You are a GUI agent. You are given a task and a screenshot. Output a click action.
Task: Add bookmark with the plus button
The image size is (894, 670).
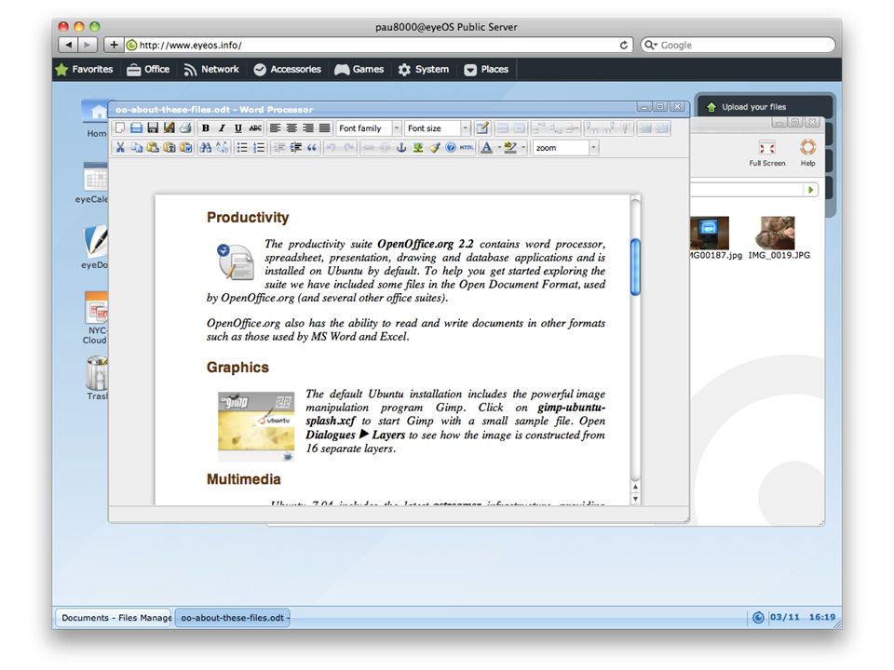(x=114, y=45)
